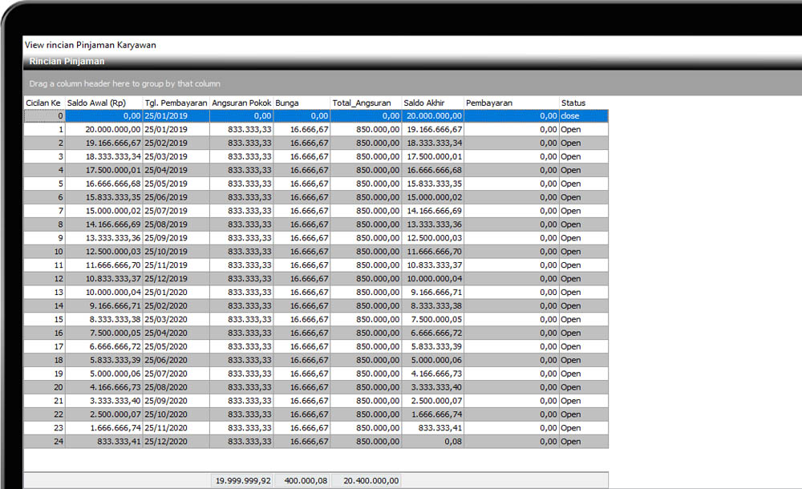Viewport: 802px width, 489px height.
Task: Select Open status cell in row 24
Action: (583, 442)
